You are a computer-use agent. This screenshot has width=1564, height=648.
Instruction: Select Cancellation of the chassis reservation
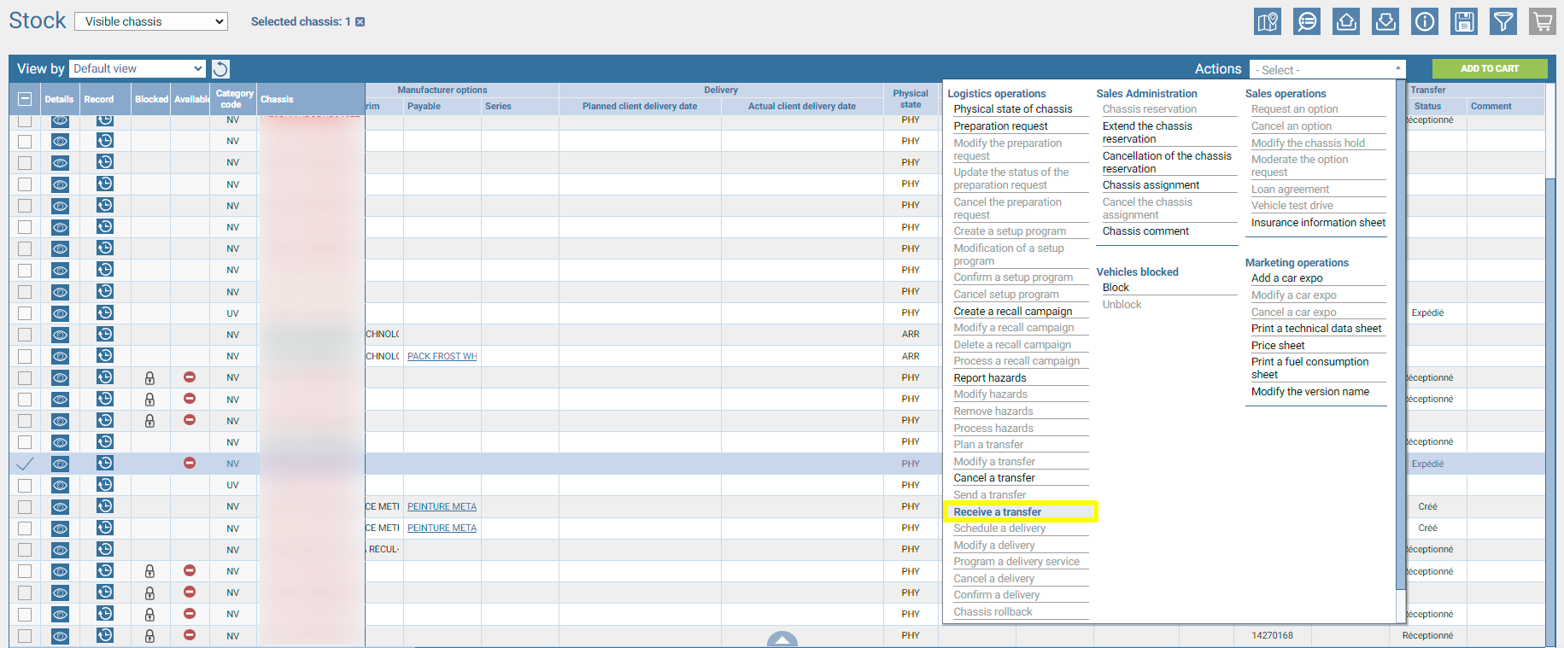(x=1167, y=162)
